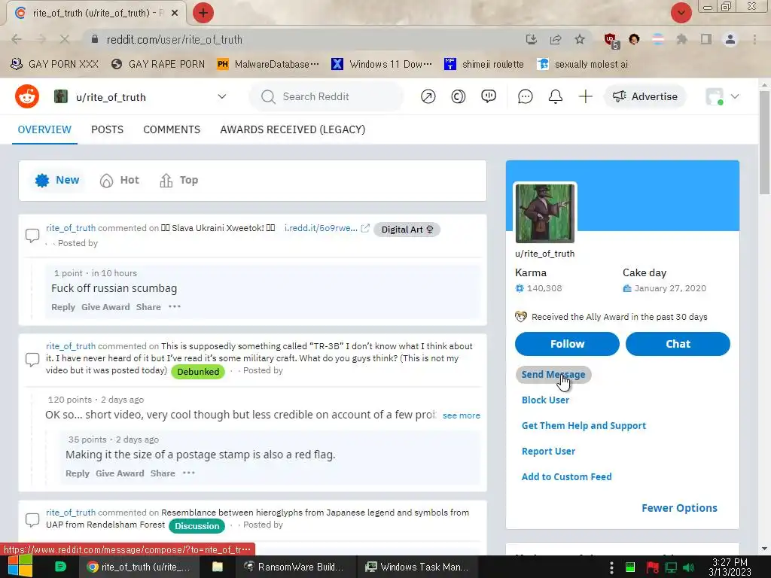Click the browser address bar URL
Screen dimensions: 771x578
coord(174,39)
